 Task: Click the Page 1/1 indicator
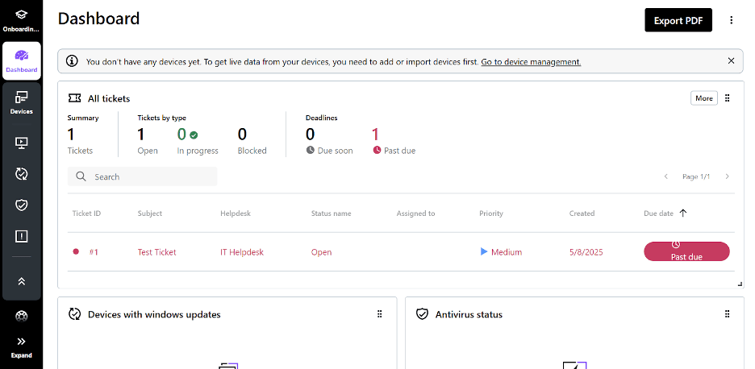click(696, 176)
